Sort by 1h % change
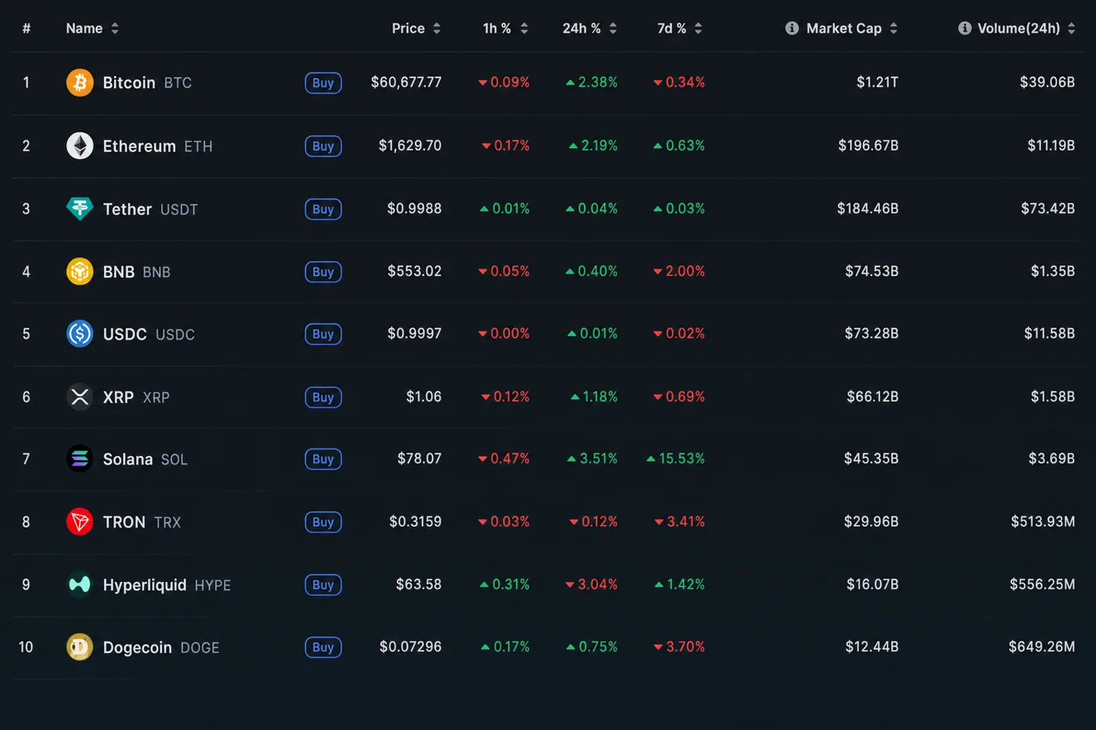1096x730 pixels. click(505, 28)
